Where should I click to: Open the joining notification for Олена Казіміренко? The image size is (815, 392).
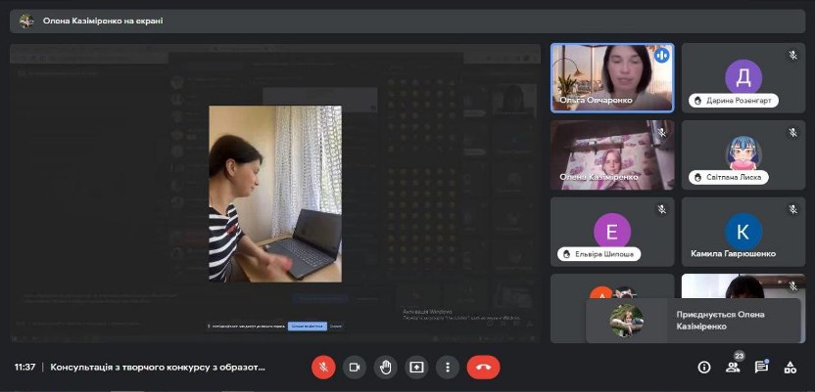(x=694, y=321)
